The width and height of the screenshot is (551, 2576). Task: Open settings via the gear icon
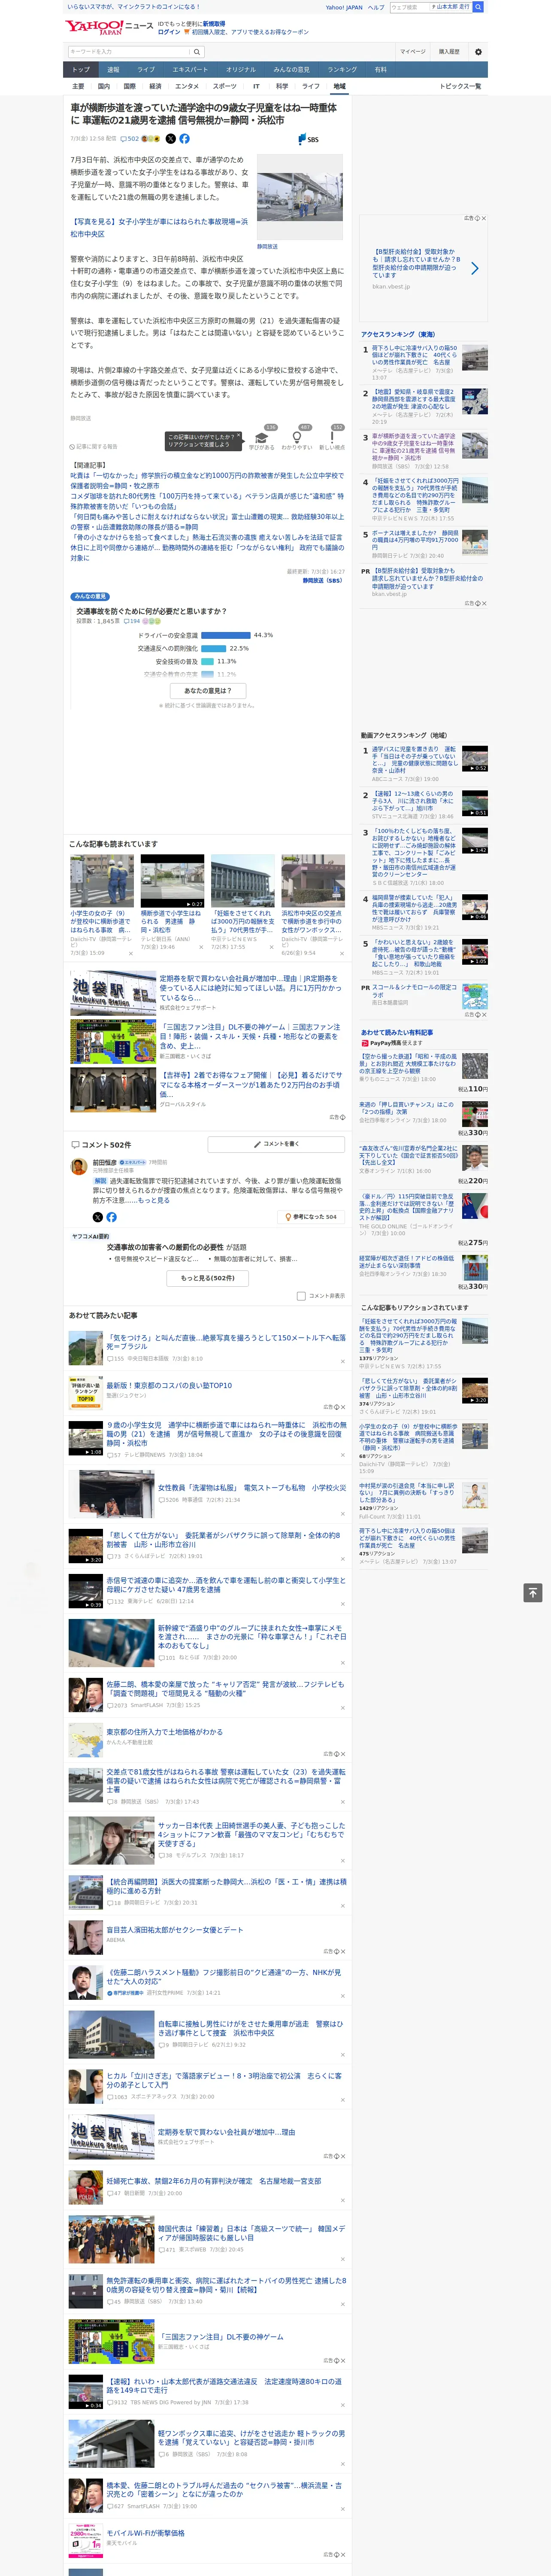[x=478, y=52]
